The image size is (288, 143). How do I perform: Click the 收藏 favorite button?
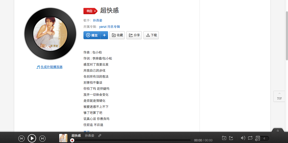117,35
